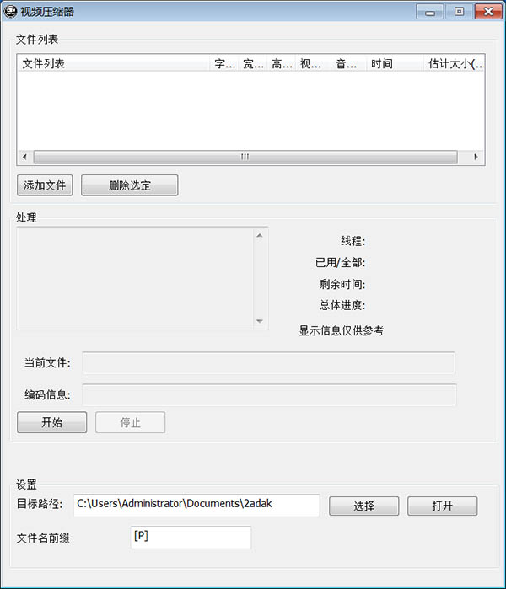Choose target folder with 选择 button
506x589 pixels.
[x=364, y=506]
